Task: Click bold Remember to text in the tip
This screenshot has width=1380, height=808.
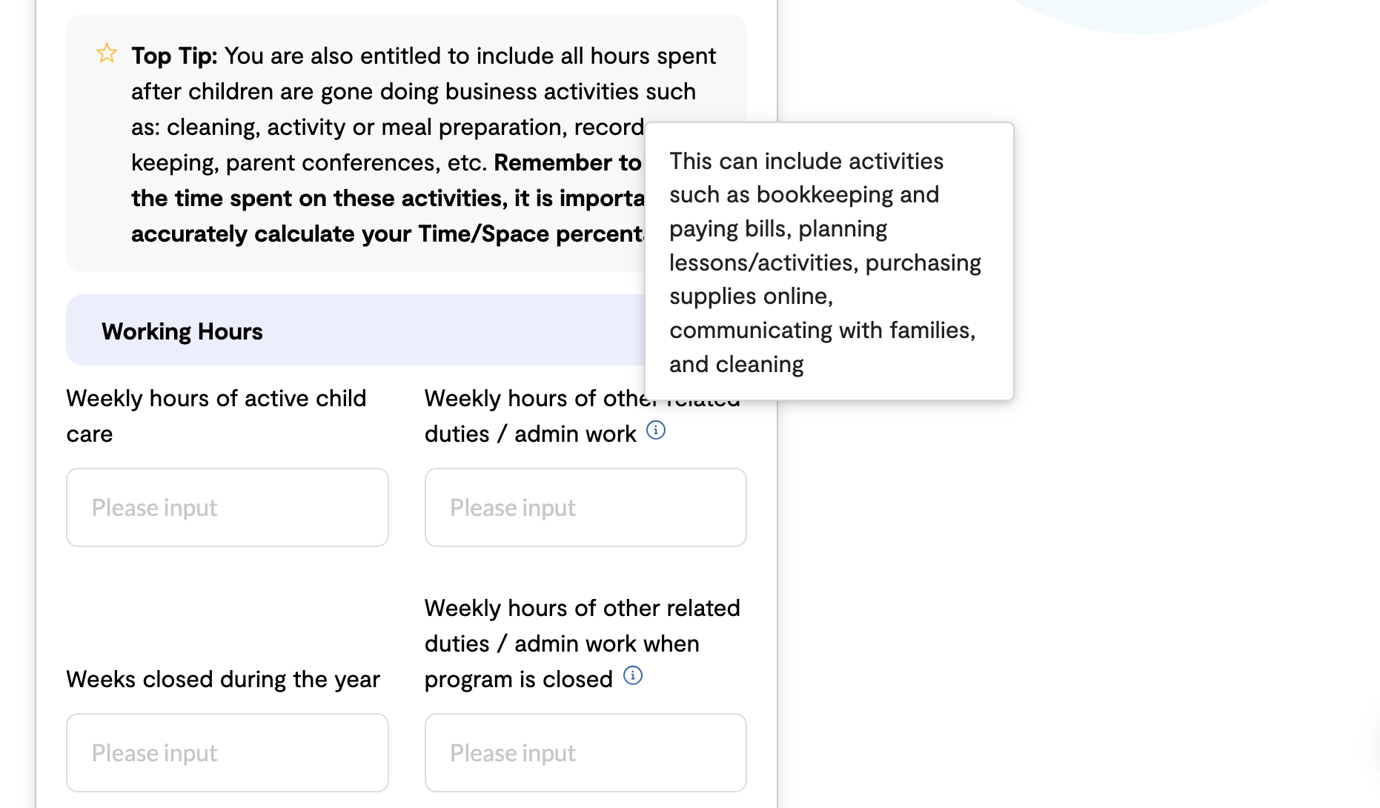Action: [x=568, y=162]
